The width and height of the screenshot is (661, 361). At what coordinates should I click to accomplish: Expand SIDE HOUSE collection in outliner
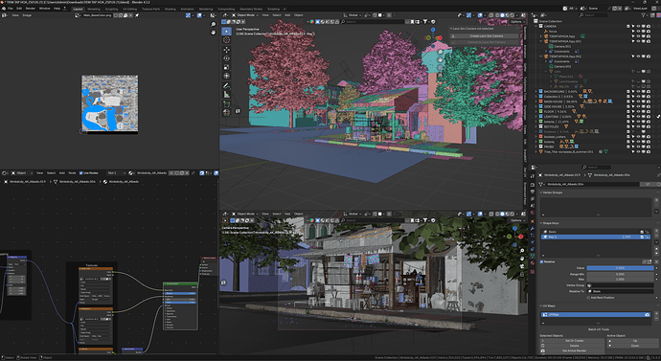click(x=536, y=106)
